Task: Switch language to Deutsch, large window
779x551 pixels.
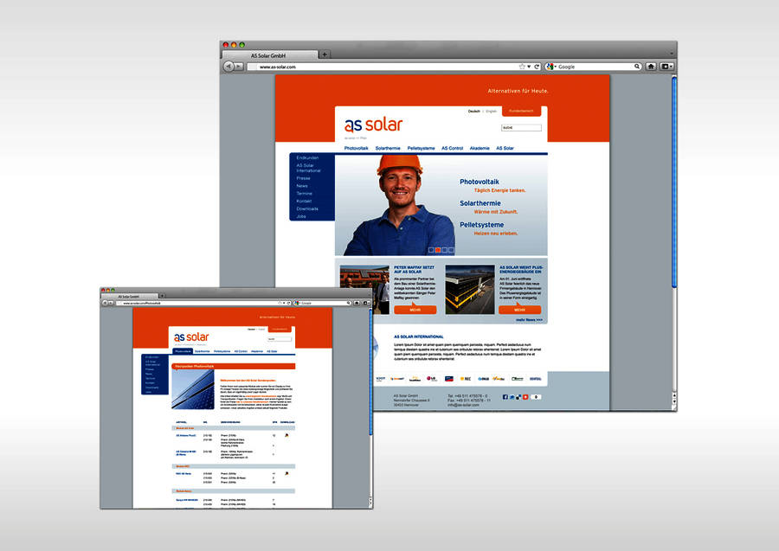Action: [x=474, y=112]
